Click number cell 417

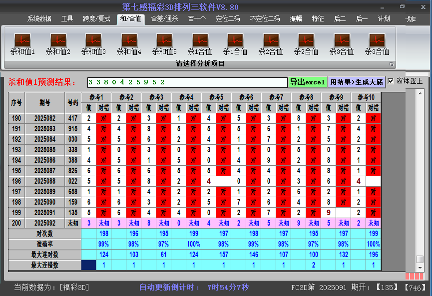73,118
